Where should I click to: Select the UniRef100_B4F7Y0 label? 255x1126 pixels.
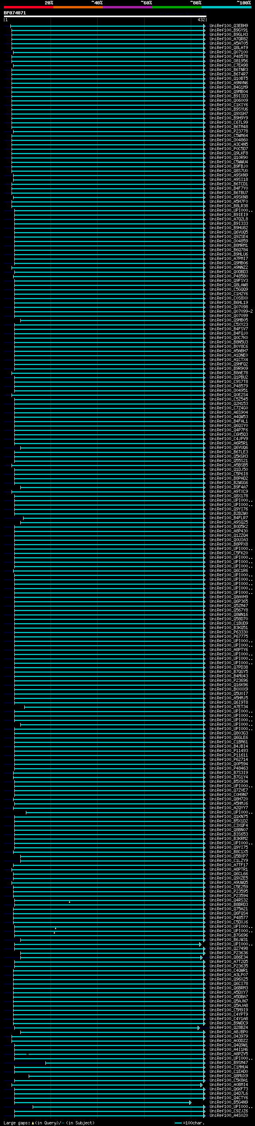coord(228,189)
